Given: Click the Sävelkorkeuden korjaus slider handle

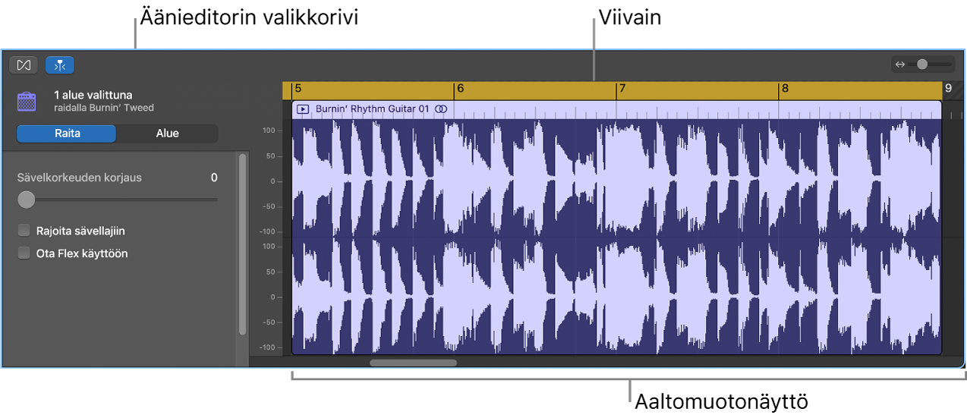Looking at the screenshot, I should [27, 200].
